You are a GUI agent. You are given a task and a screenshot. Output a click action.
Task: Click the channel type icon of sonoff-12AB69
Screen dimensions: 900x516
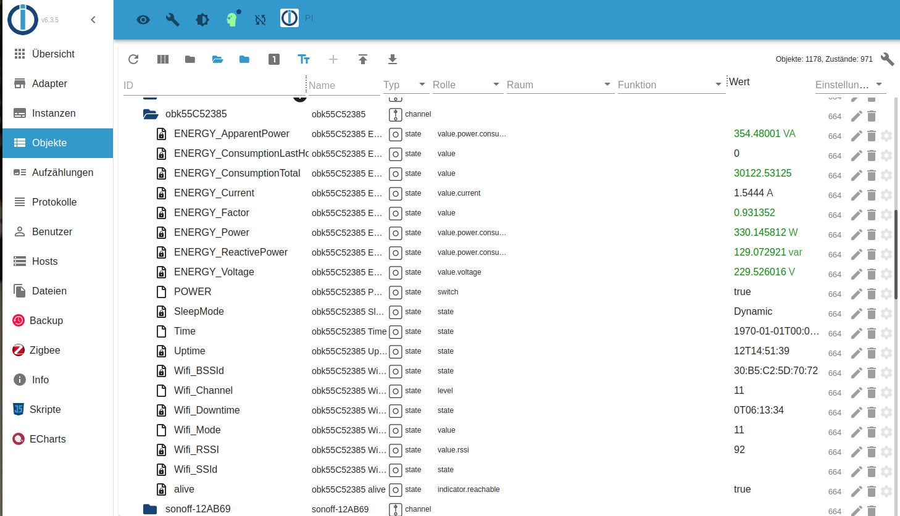point(396,509)
